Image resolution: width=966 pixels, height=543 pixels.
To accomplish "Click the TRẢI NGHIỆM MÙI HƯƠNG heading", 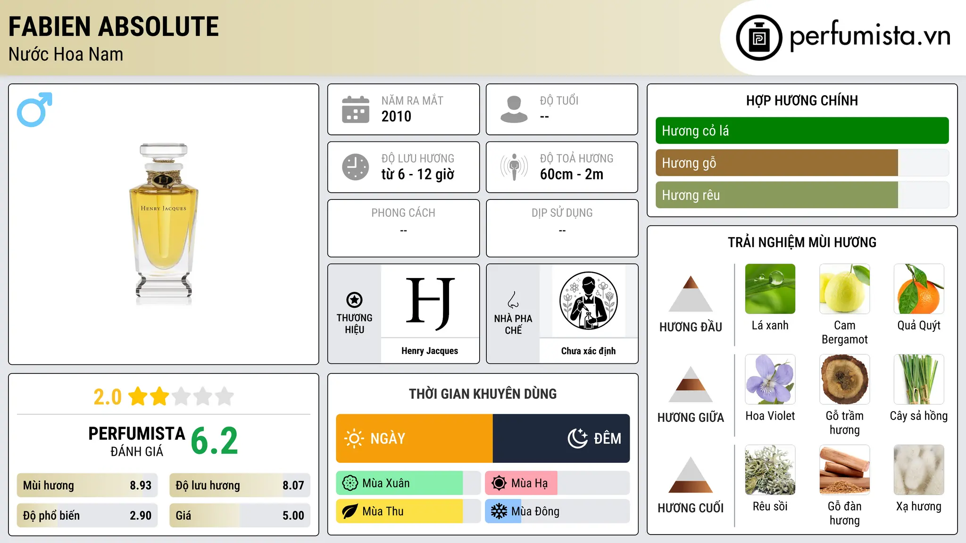I will pos(802,242).
